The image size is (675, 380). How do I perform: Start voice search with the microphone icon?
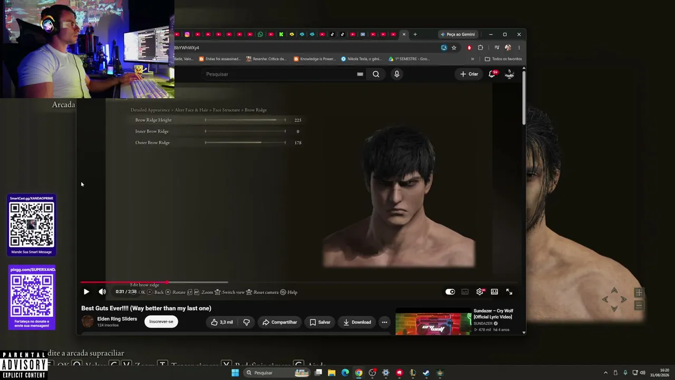[x=397, y=74]
